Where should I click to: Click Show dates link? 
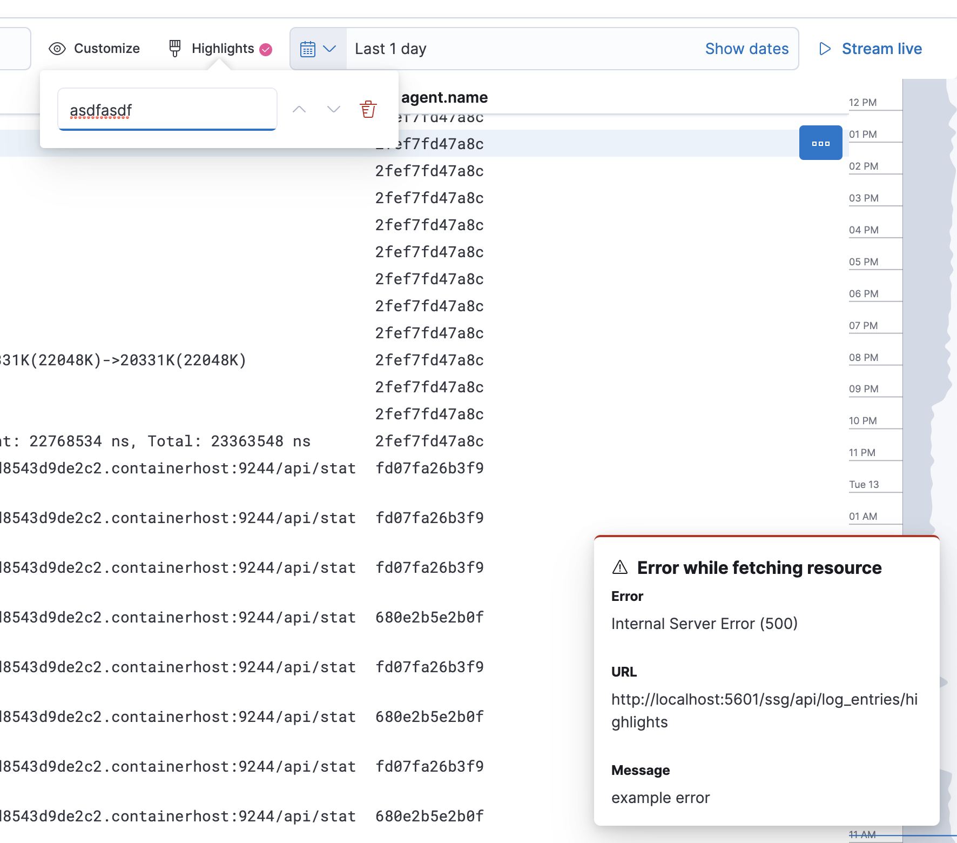point(747,49)
